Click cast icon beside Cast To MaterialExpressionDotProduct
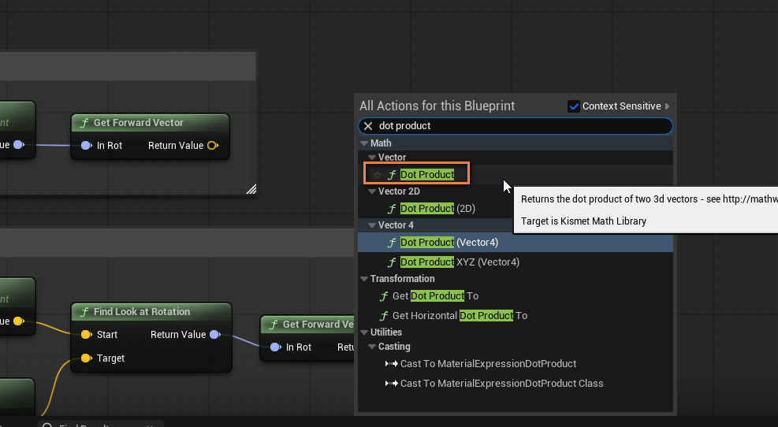The image size is (778, 427). click(x=392, y=363)
